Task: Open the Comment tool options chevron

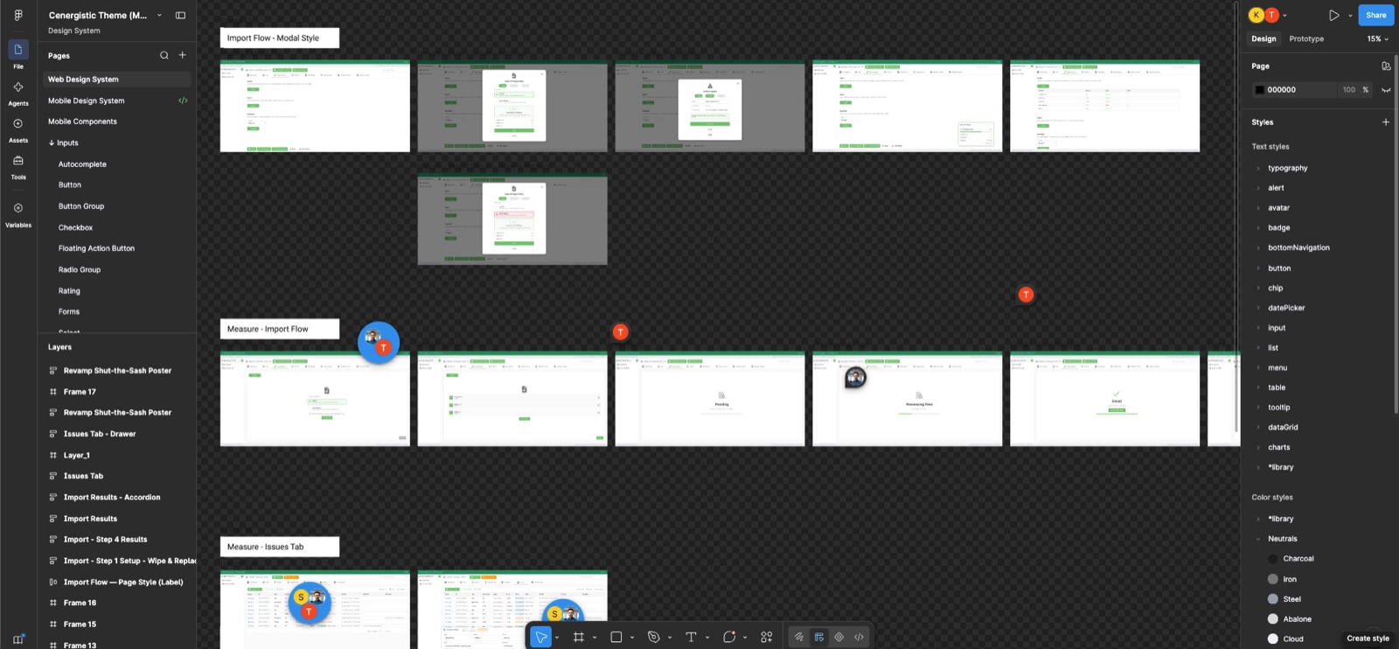Action: [745, 637]
